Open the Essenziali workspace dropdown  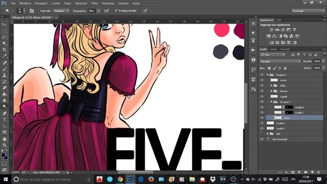[x=308, y=11]
